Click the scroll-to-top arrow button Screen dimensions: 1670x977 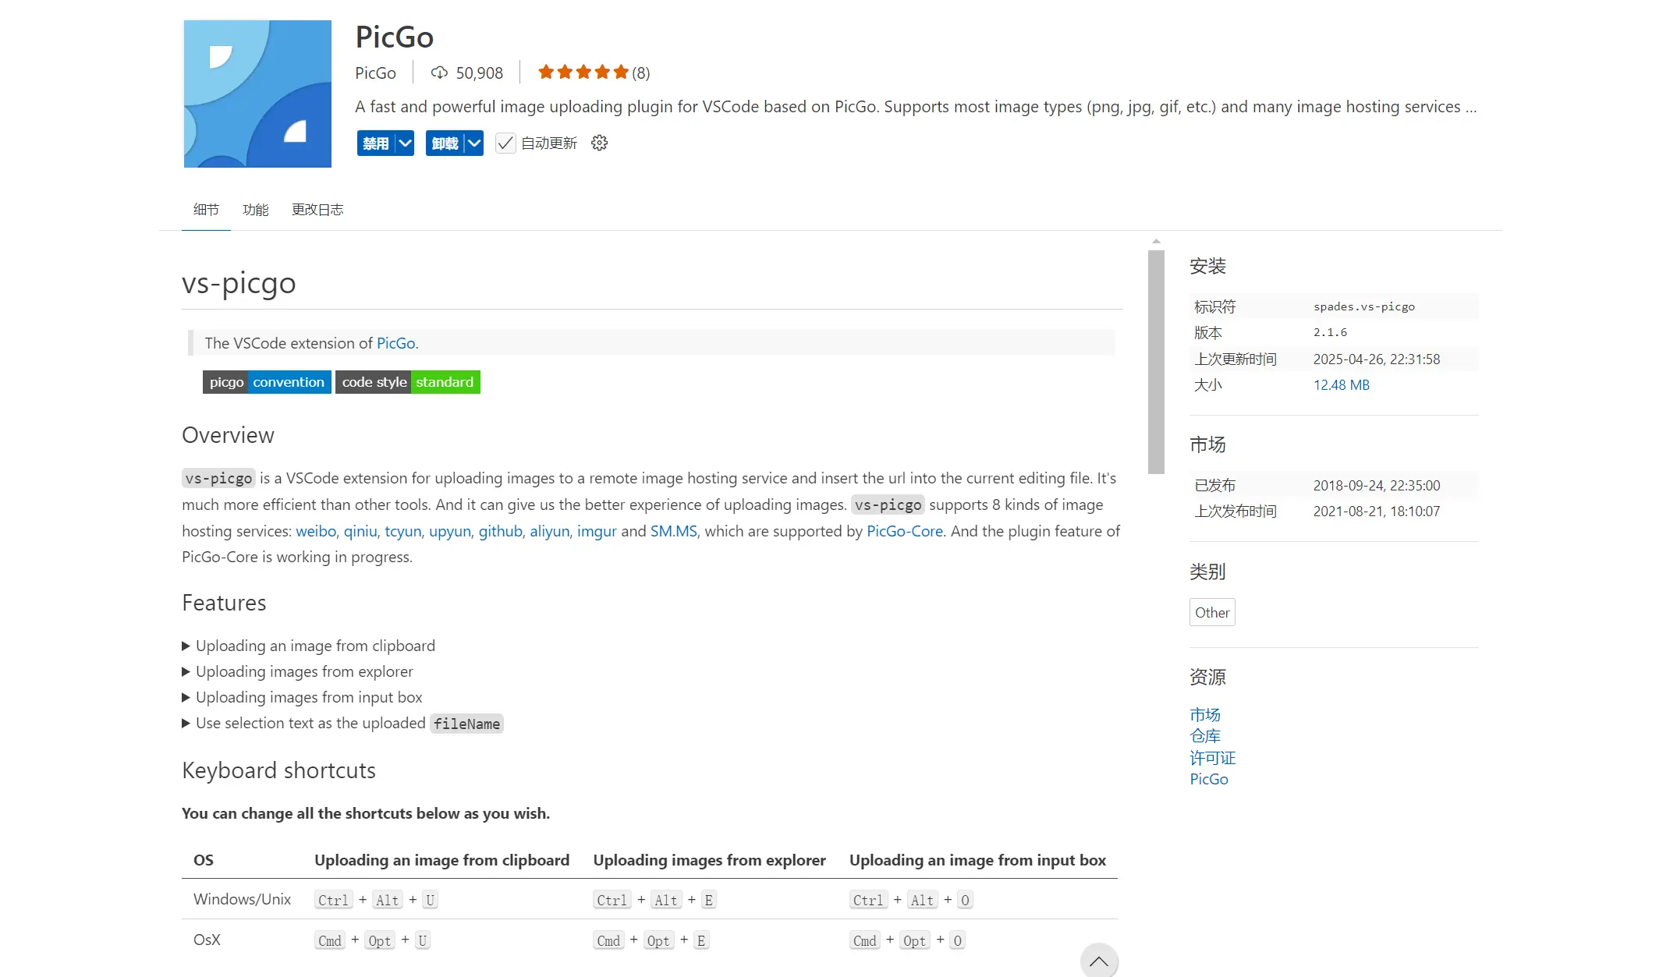tap(1098, 961)
